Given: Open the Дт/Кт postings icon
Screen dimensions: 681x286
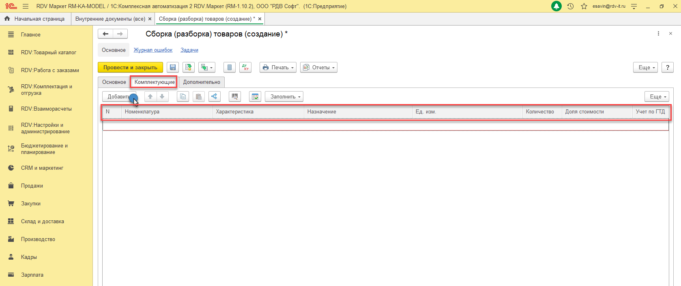Looking at the screenshot, I should (245, 68).
